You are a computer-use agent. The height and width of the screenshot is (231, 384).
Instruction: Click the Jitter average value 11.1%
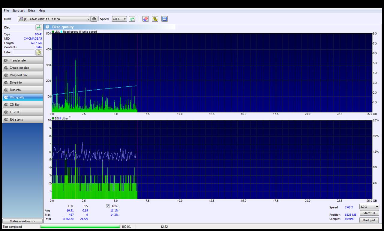click(x=114, y=211)
